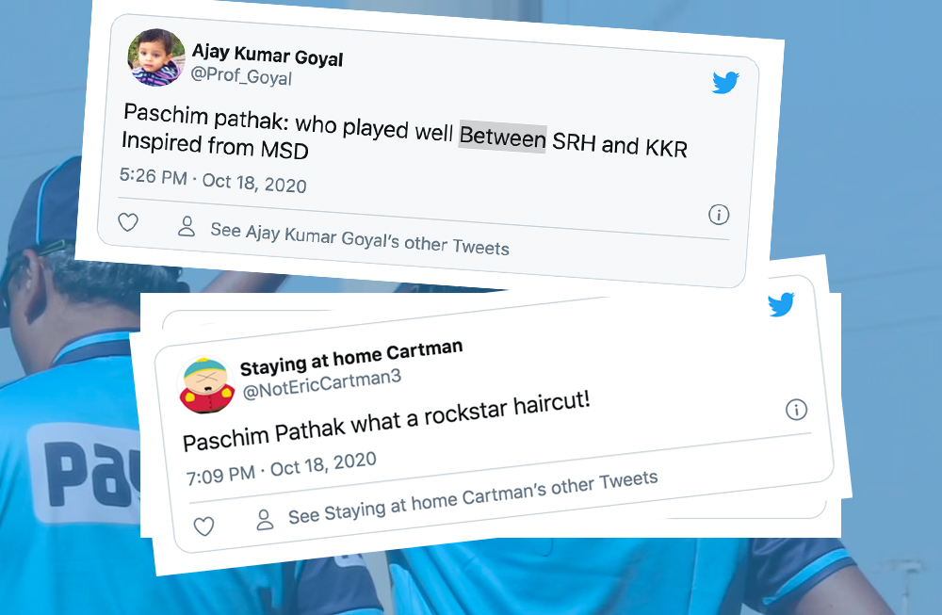Visit the @Prof_Goyal handle
942x615 pixels.
point(241,75)
